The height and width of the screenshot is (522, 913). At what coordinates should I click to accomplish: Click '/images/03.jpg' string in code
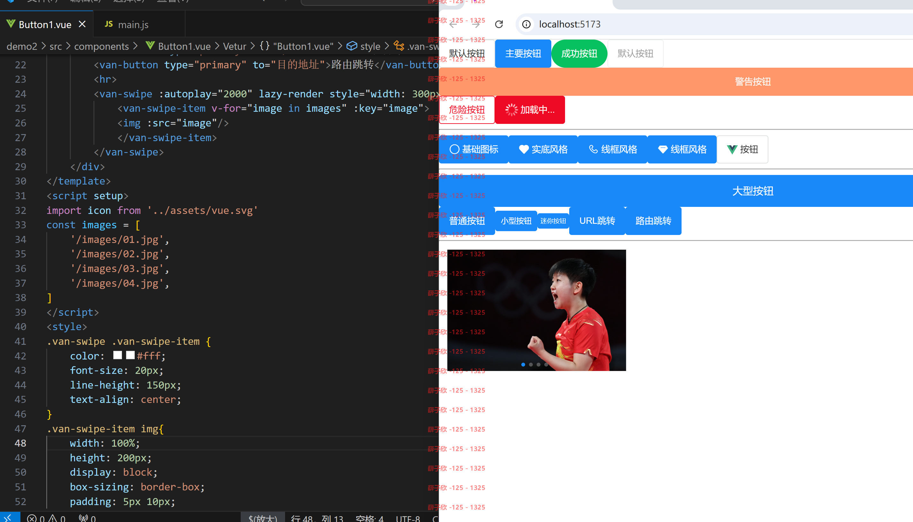point(117,269)
